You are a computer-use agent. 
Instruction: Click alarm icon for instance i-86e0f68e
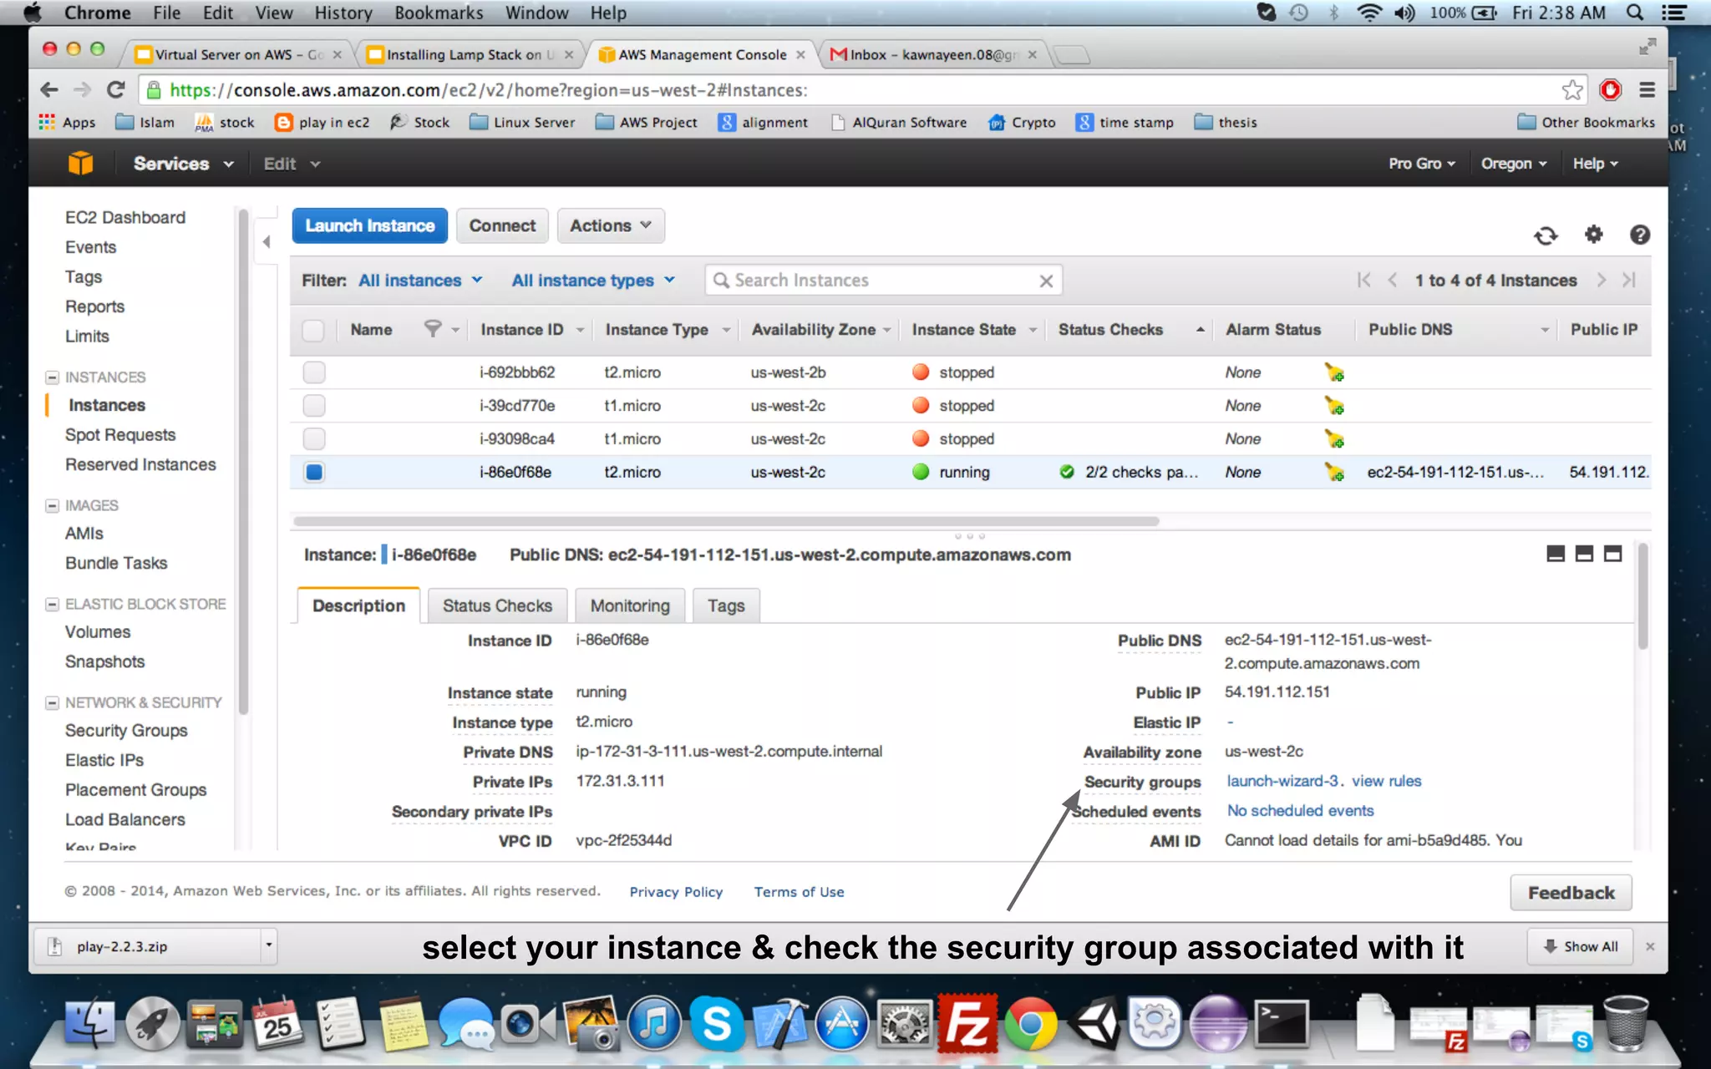[1334, 473]
